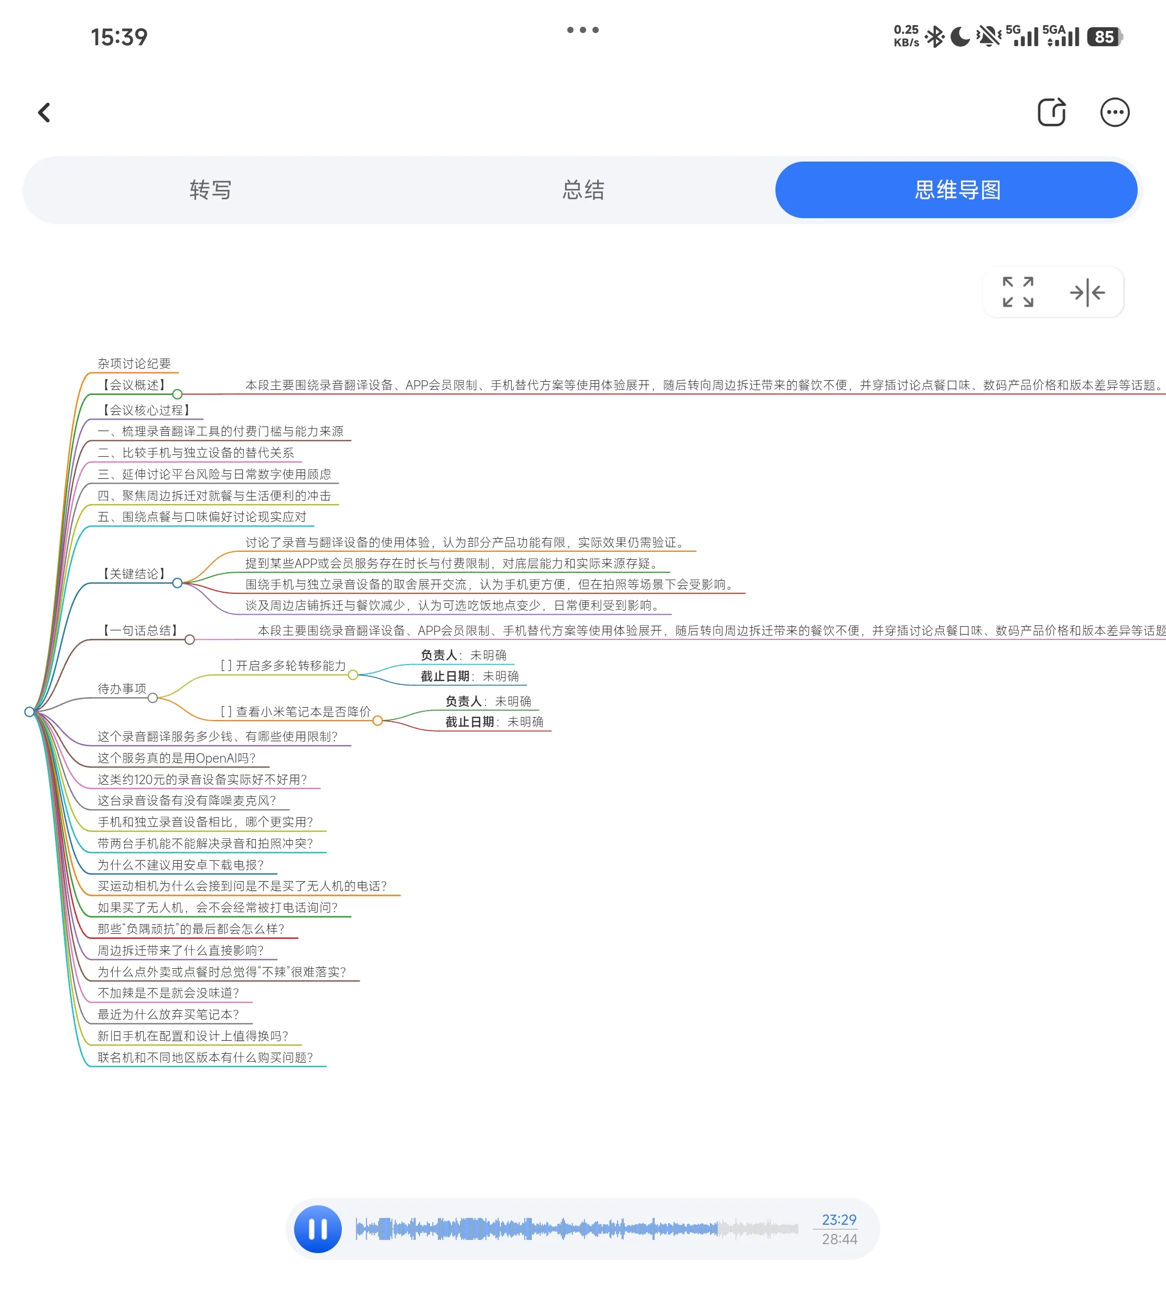Click 截止日期：未明确 under 开启多多轮转移能力
Image resolution: width=1166 pixels, height=1305 pixels.
click(x=470, y=676)
